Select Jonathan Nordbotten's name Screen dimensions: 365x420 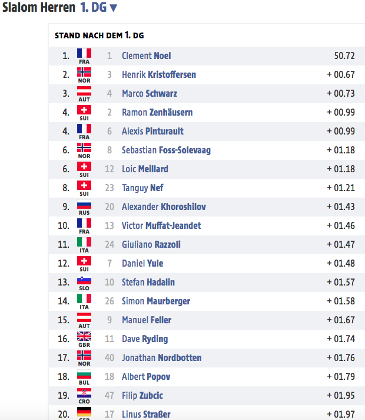point(161,357)
